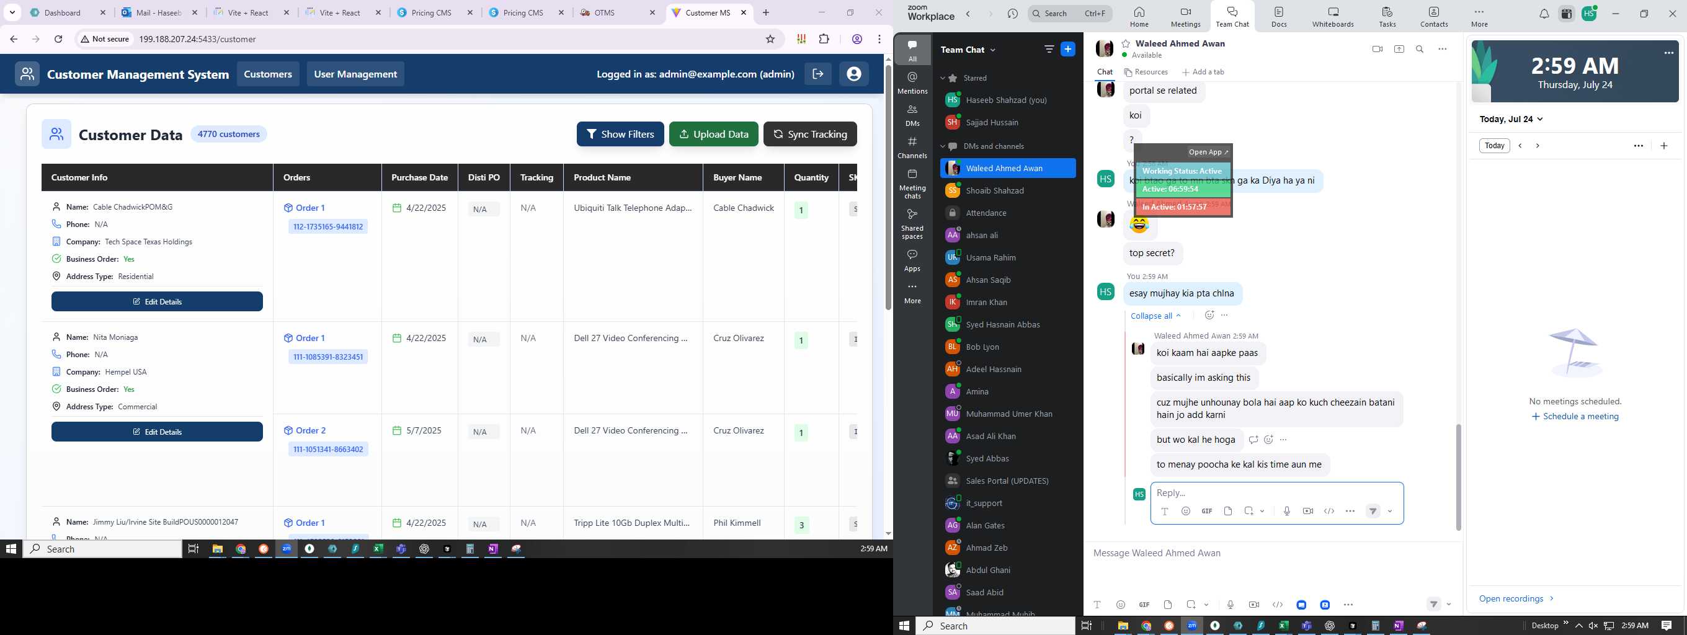This screenshot has width=1687, height=635.
Task: Open Shared spaces in sidebar
Action: click(912, 223)
